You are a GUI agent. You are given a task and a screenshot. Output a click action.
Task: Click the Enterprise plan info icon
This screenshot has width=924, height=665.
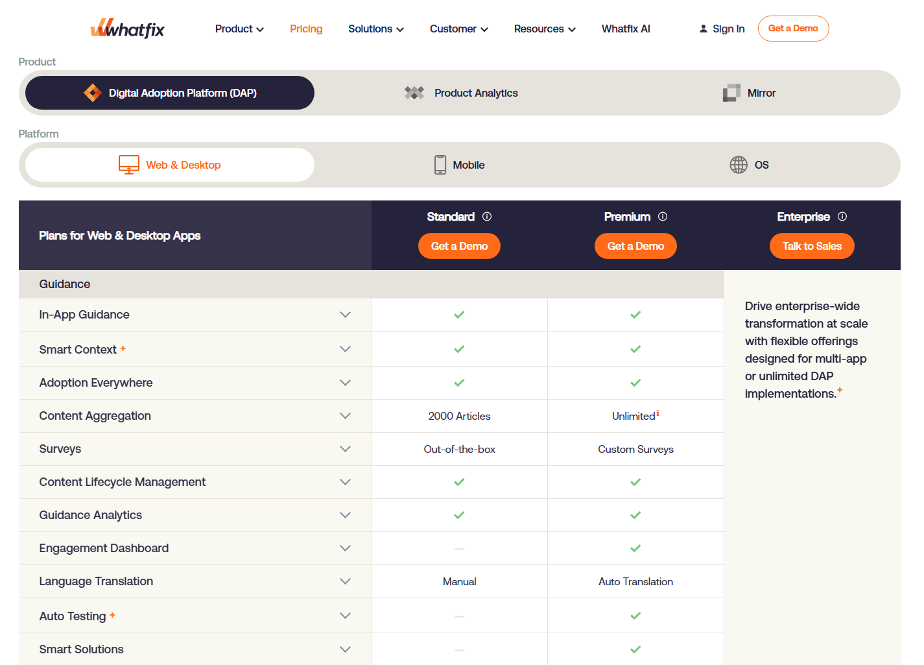842,217
